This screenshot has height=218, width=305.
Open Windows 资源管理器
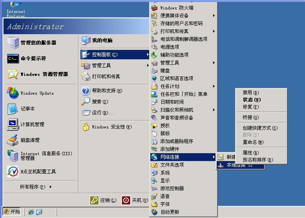[41, 74]
